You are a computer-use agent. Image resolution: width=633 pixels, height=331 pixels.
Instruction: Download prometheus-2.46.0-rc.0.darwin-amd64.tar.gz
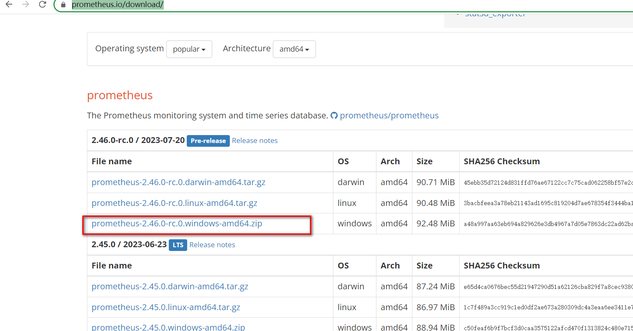[178, 182]
